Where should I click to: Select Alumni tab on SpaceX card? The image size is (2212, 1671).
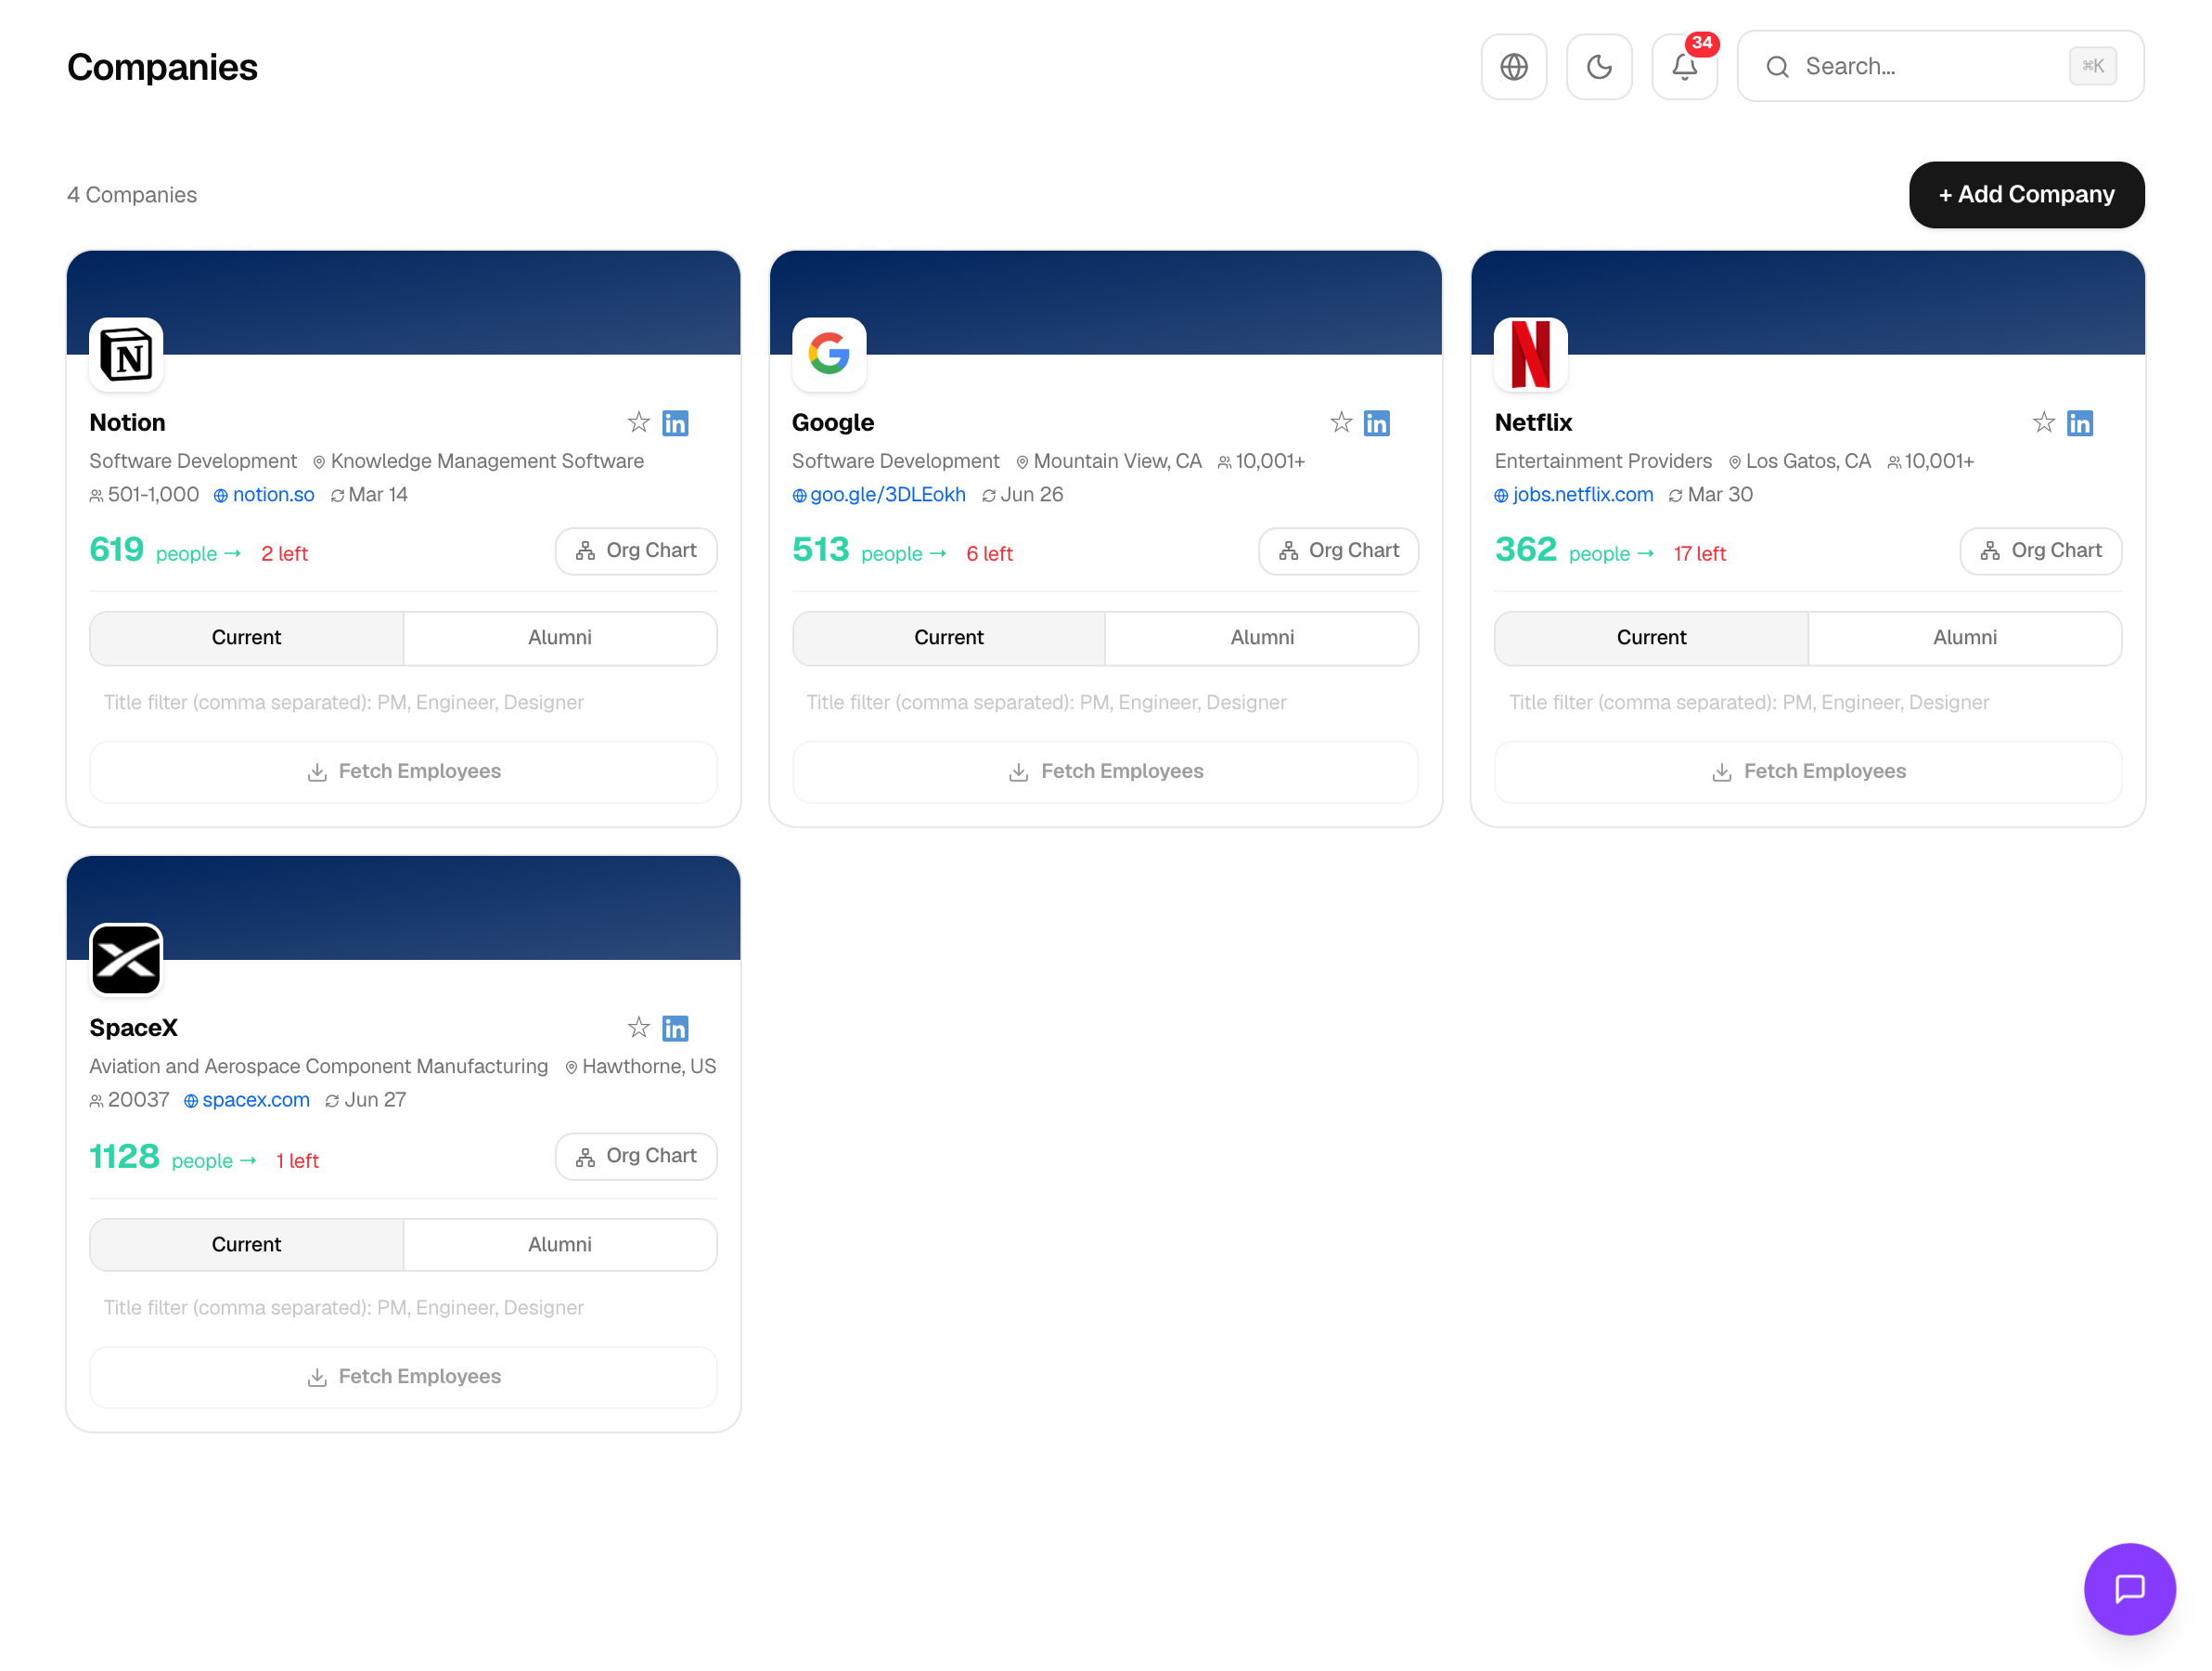(560, 1244)
